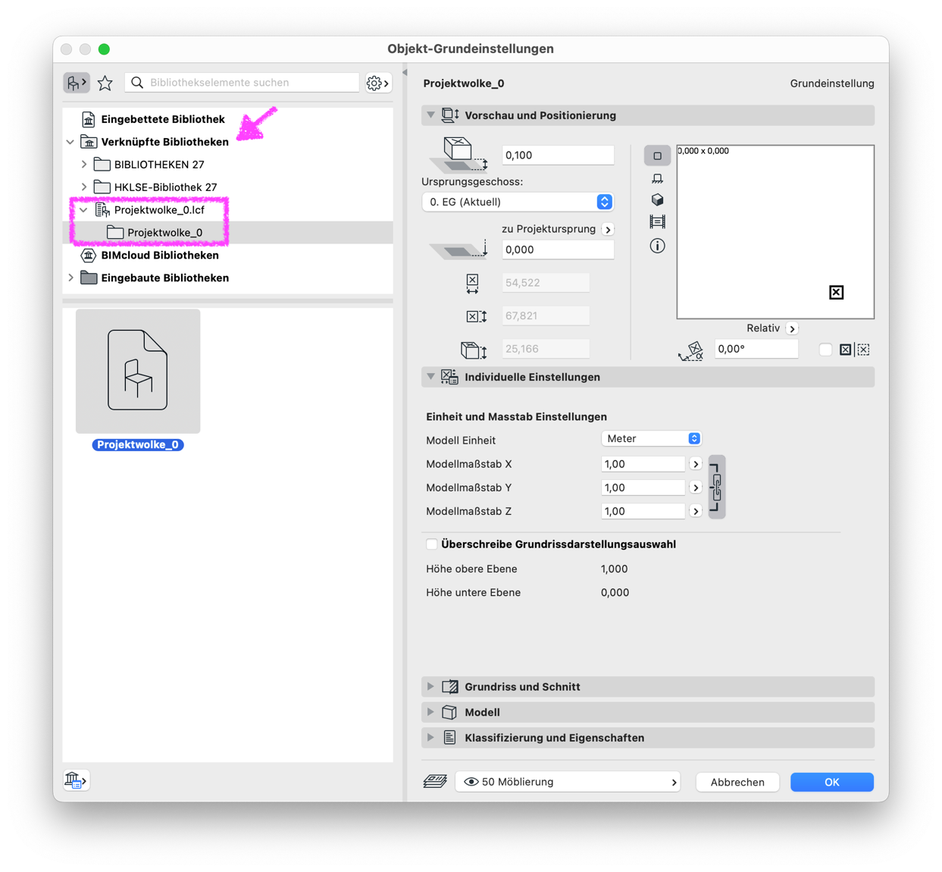Select 2D floor plan preview mode
This screenshot has height=872, width=942.
pyautogui.click(x=657, y=155)
